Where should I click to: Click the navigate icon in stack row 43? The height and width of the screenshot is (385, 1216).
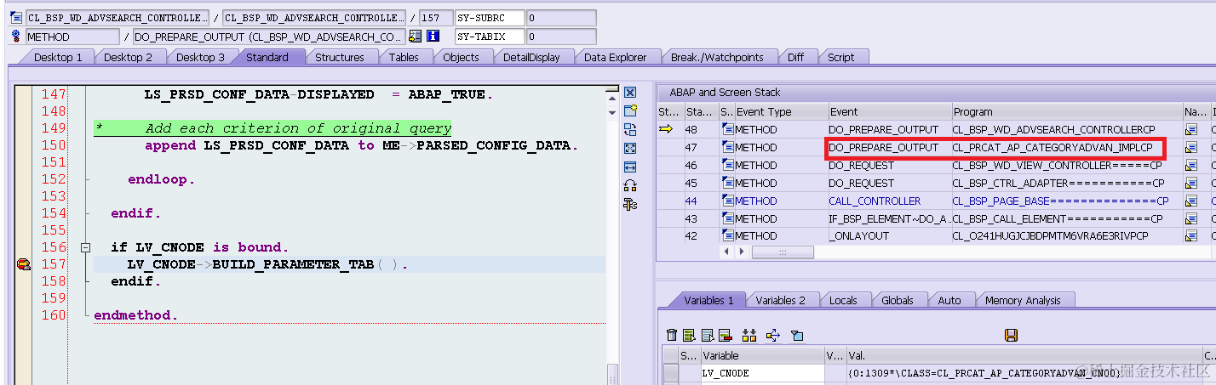point(1191,218)
